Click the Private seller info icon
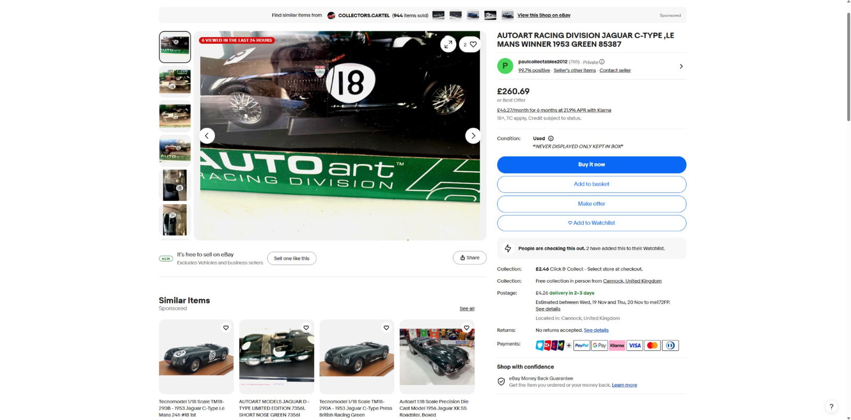The height and width of the screenshot is (420, 851). (x=602, y=62)
